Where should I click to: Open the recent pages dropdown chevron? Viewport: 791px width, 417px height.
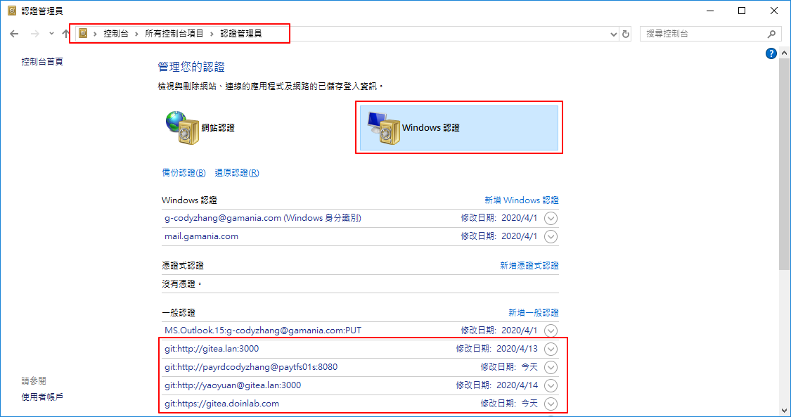(x=50, y=32)
